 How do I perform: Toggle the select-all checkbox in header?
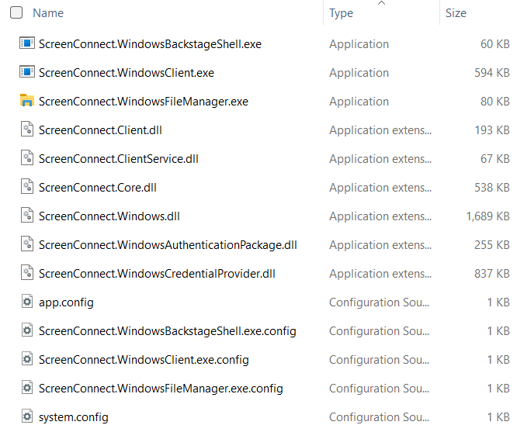click(x=16, y=13)
